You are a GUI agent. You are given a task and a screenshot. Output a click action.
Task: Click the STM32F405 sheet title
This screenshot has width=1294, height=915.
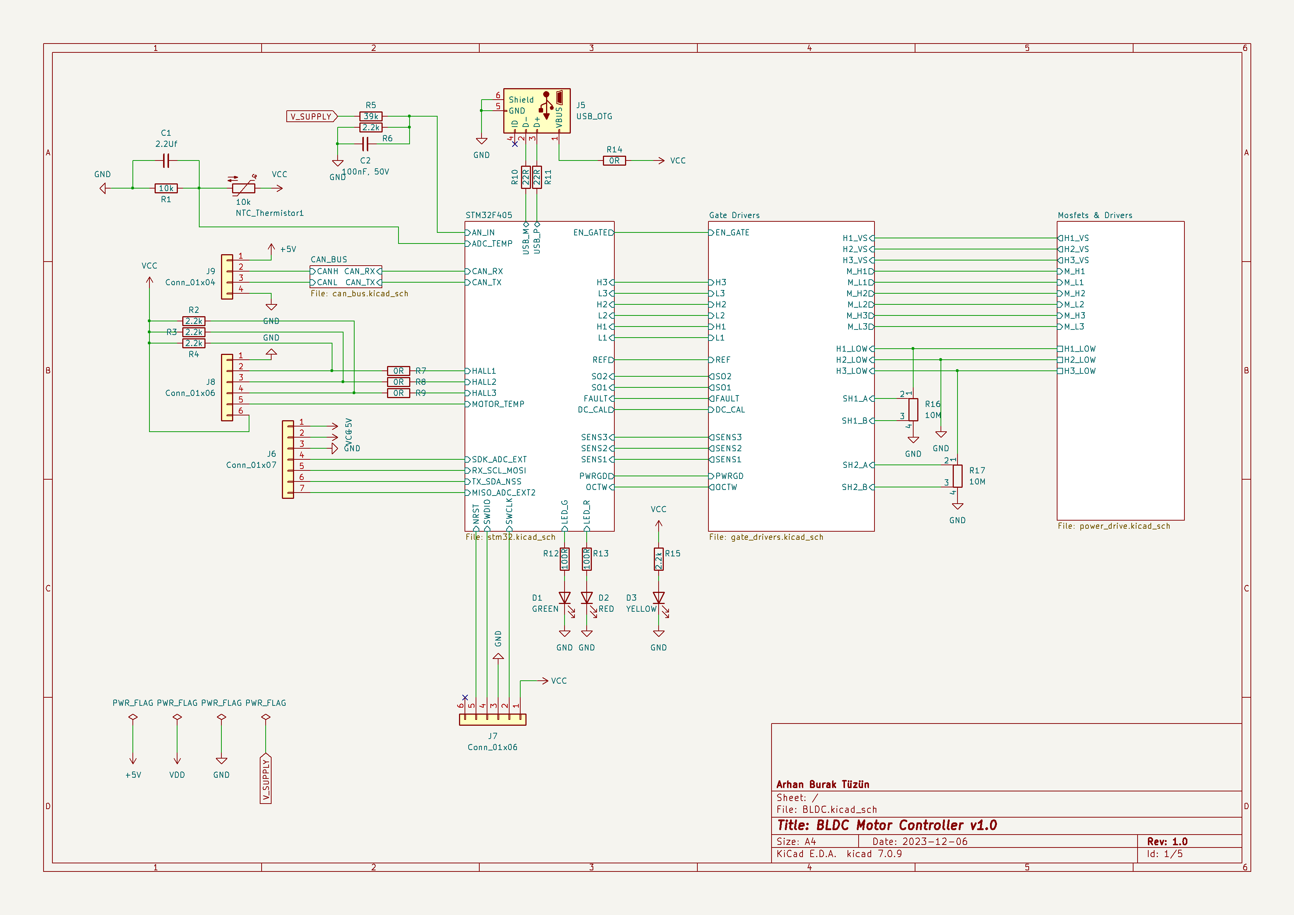click(489, 215)
